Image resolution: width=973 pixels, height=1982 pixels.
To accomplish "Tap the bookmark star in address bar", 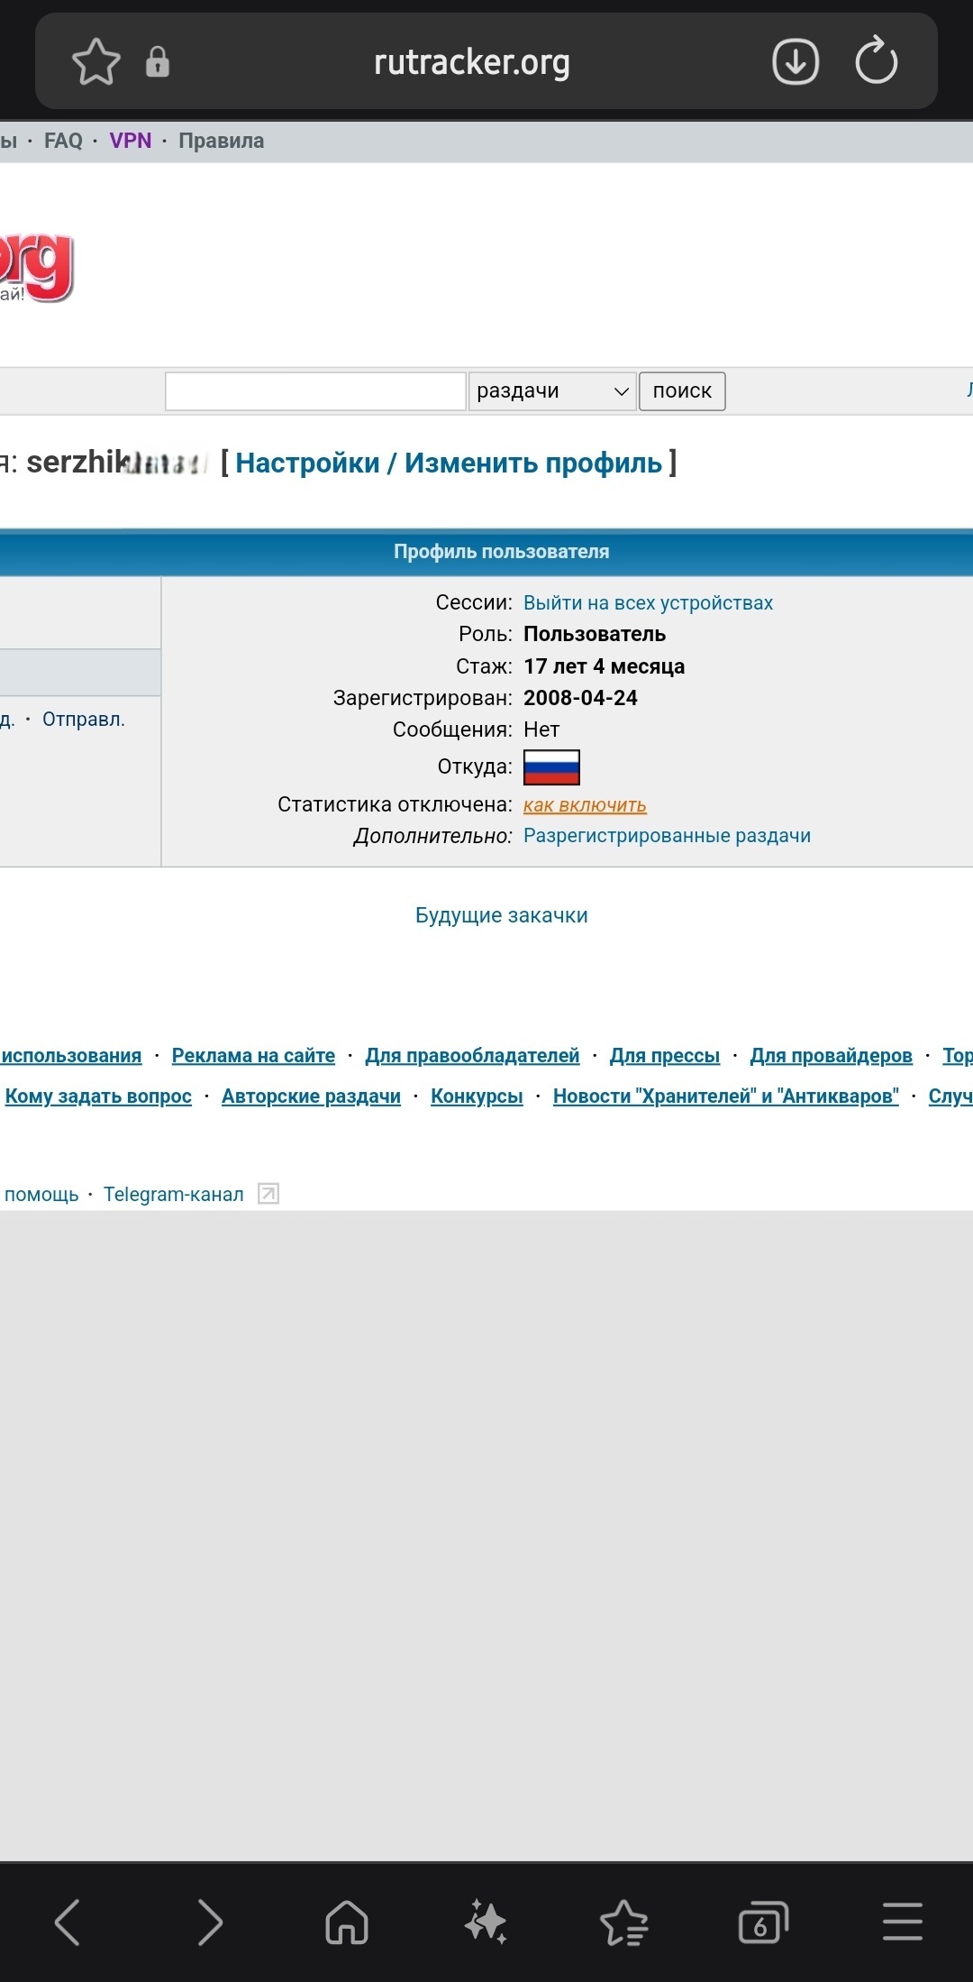I will click(95, 62).
